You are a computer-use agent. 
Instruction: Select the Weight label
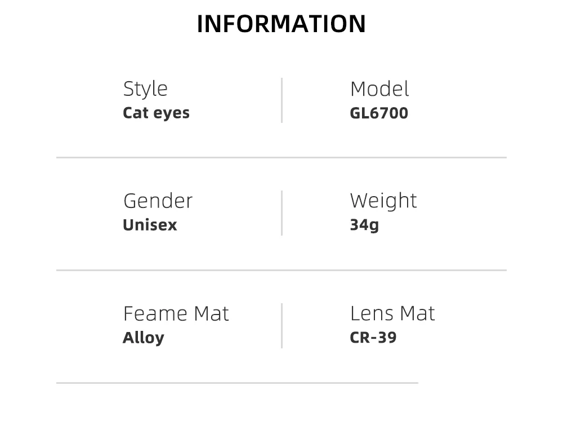[x=383, y=201]
